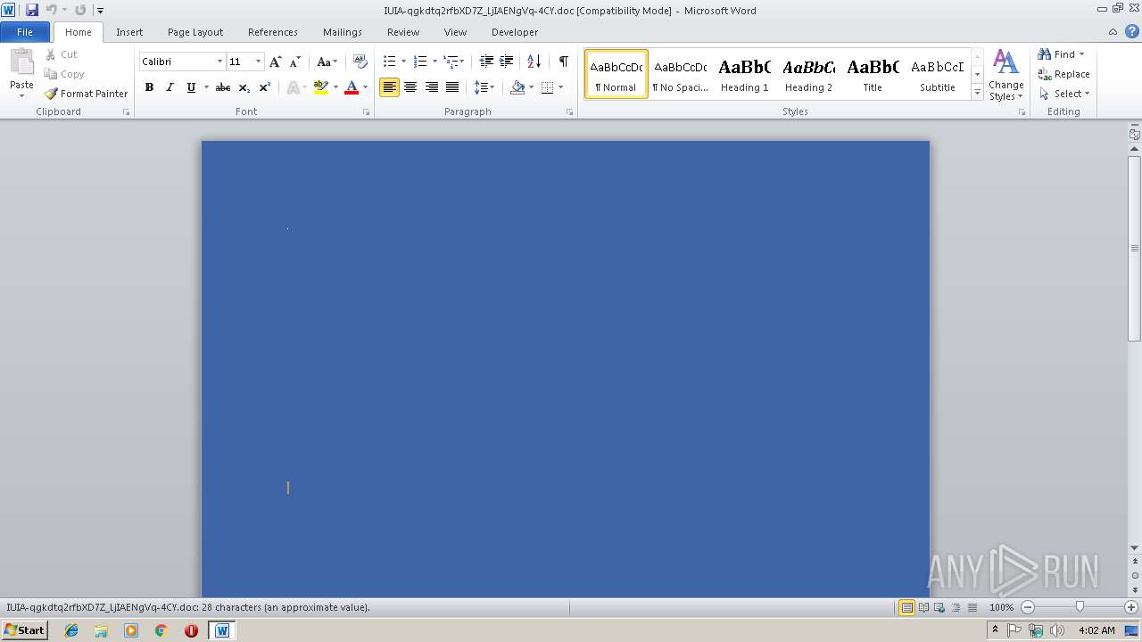The image size is (1142, 642).
Task: Apply the Normal style
Action: [x=616, y=74]
